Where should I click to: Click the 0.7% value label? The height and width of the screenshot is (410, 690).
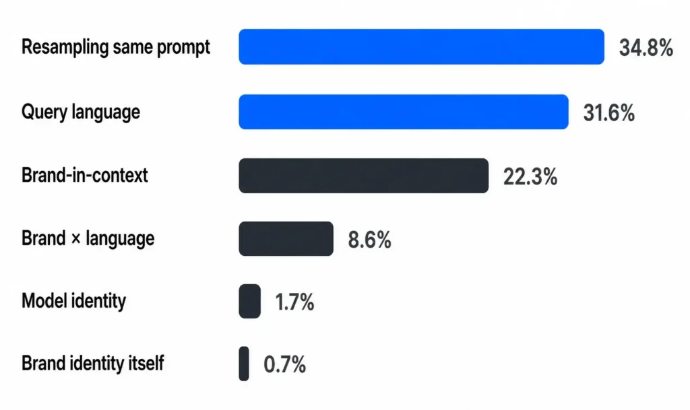coord(285,365)
